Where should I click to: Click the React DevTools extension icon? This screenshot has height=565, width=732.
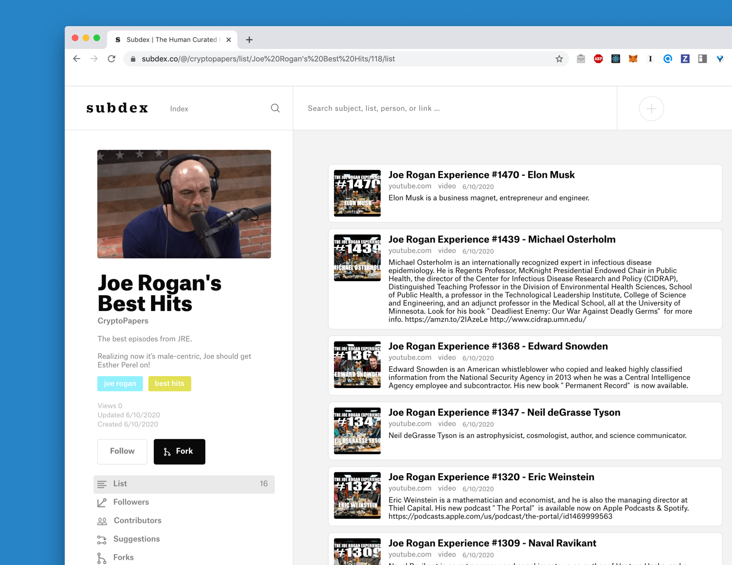click(x=615, y=59)
